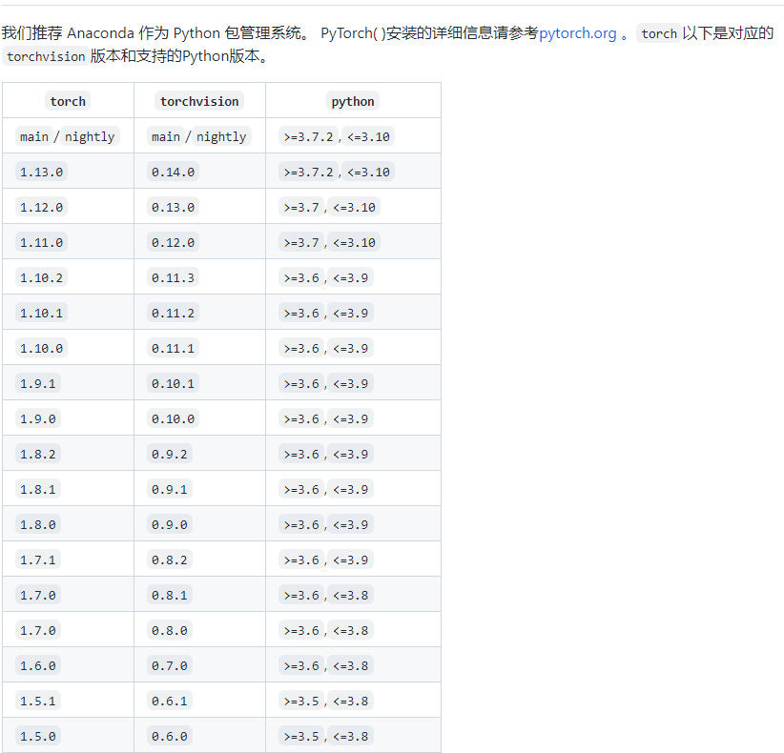
Task: Click the inline 'torch' code tag in the paragraph
Action: coord(659,33)
